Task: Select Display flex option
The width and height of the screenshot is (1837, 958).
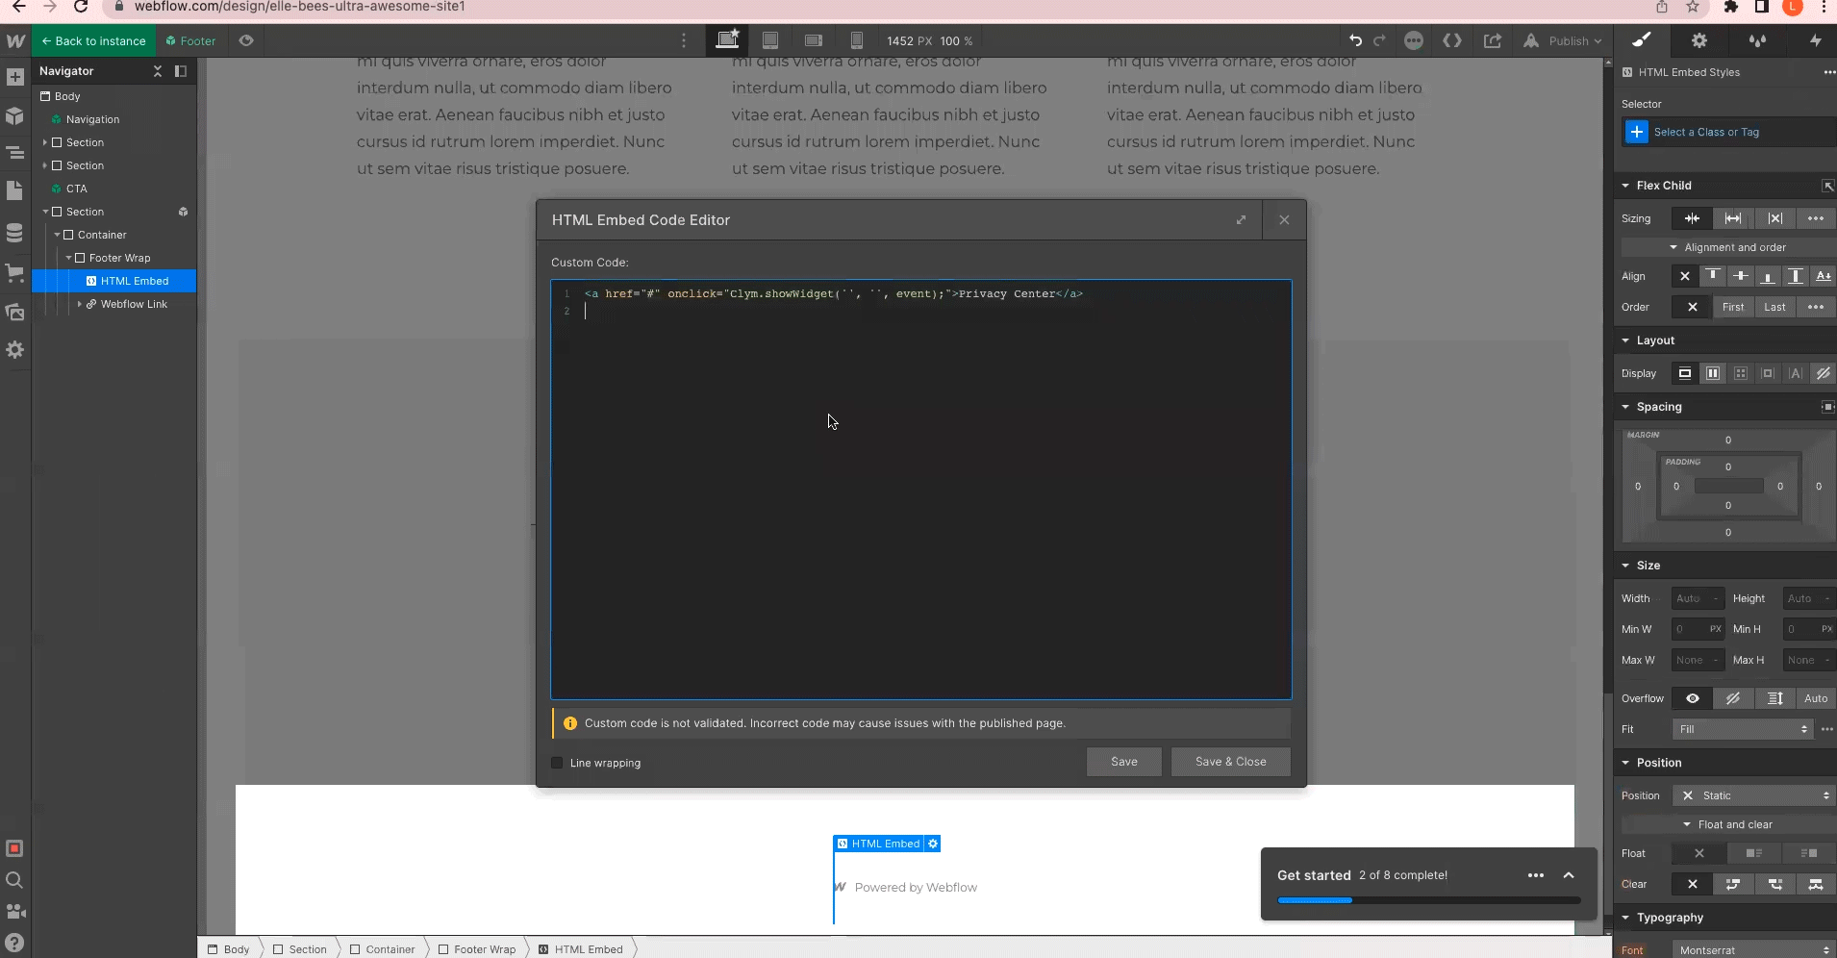Action: click(x=1713, y=373)
